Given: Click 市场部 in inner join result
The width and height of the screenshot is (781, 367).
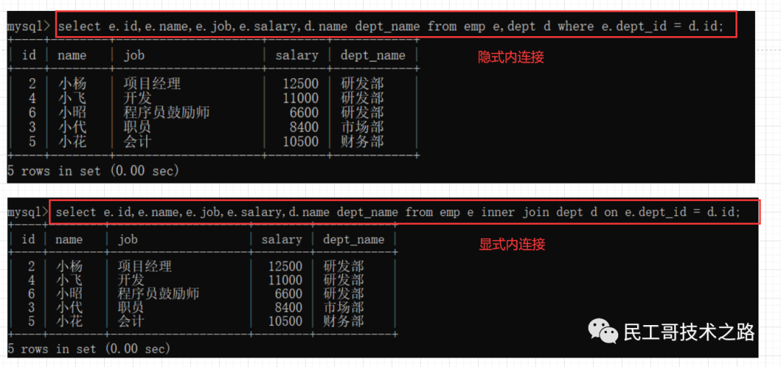Looking at the screenshot, I should point(343,307).
